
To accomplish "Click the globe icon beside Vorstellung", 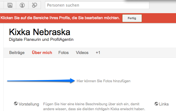I will [x=16, y=104].
